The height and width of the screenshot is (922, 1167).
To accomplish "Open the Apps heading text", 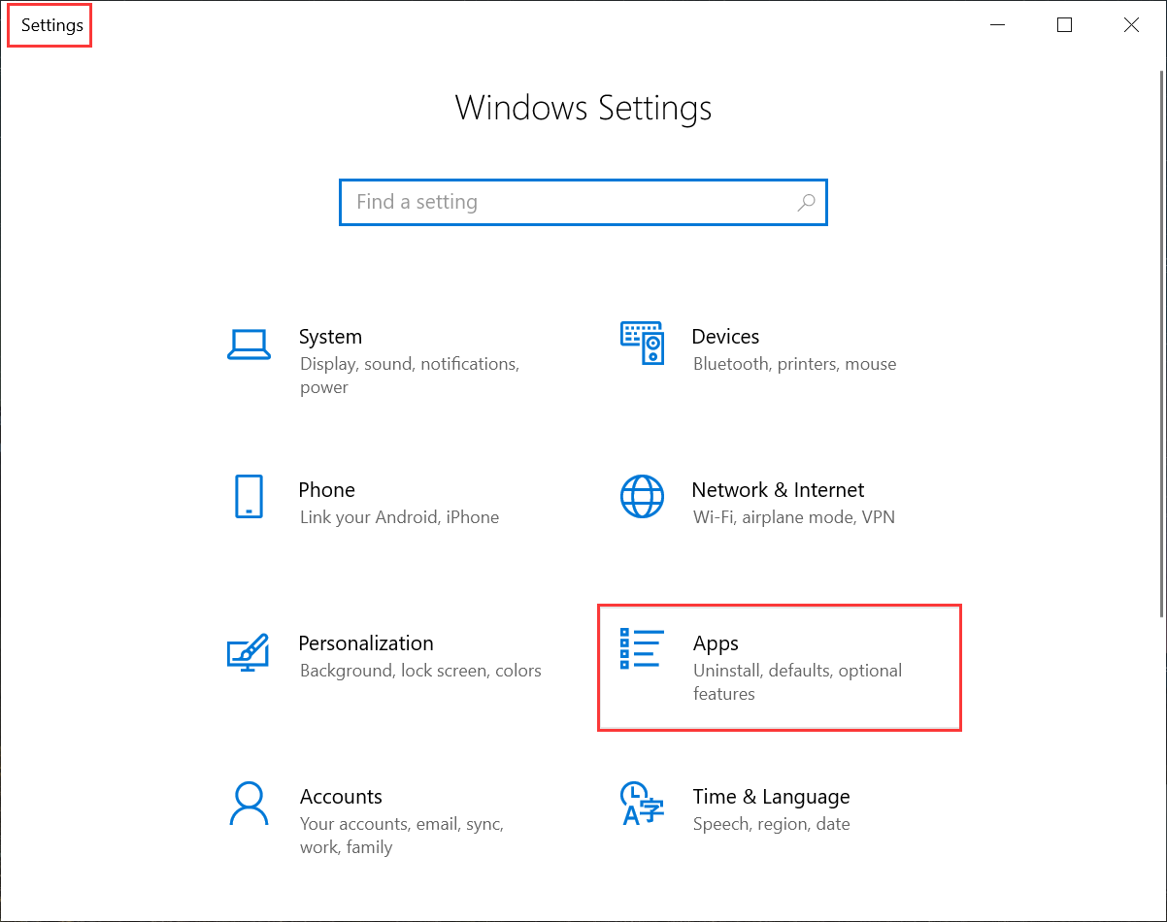I will (716, 643).
